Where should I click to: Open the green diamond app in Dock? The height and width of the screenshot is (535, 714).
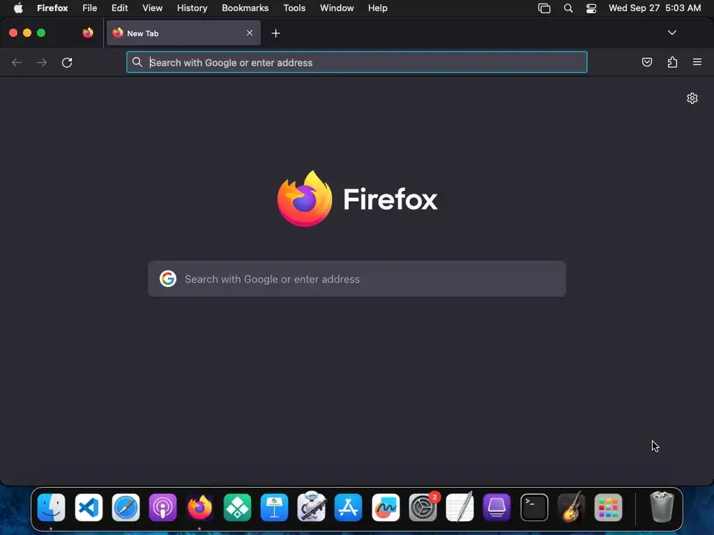237,507
